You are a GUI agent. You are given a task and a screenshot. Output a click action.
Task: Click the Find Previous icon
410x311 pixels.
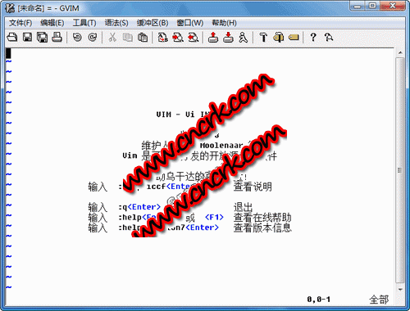[x=193, y=37]
